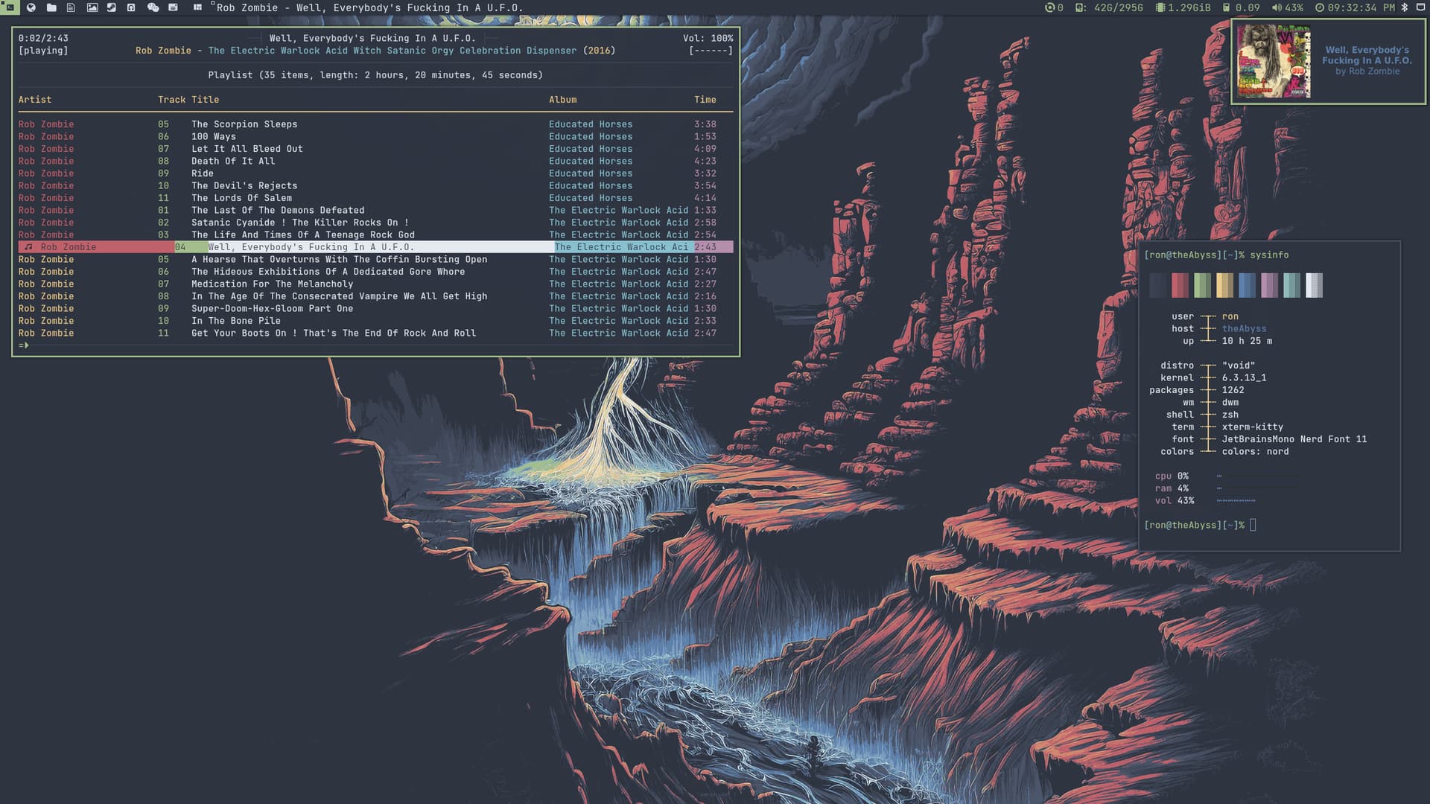This screenshot has height=804, width=1430.
Task: Click the Album column header
Action: [x=562, y=100]
